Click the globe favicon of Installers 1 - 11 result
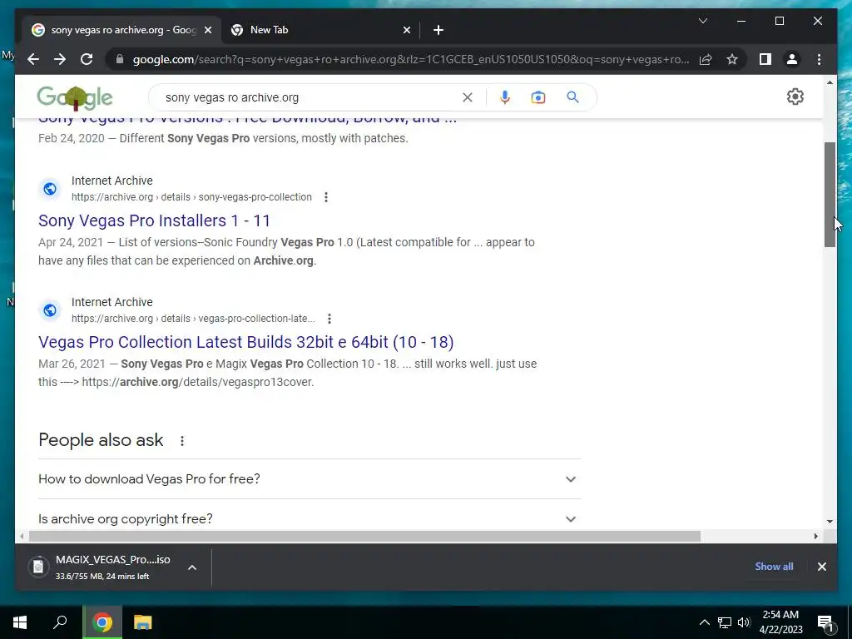This screenshot has height=639, width=852. [50, 189]
